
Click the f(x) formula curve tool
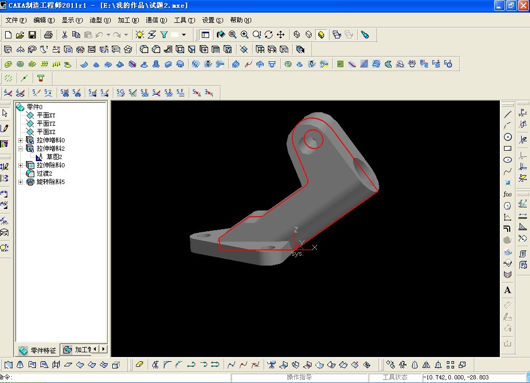click(x=508, y=194)
